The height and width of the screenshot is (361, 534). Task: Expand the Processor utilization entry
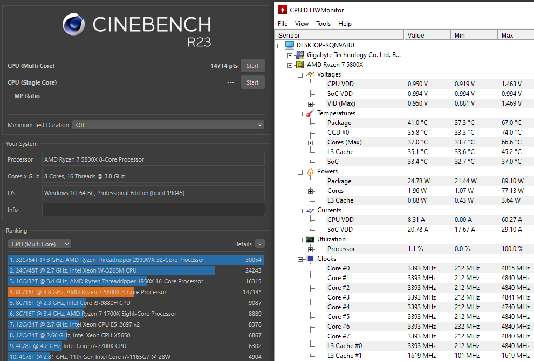tap(310, 250)
